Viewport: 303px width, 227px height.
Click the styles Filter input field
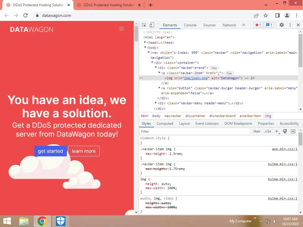[194, 132]
